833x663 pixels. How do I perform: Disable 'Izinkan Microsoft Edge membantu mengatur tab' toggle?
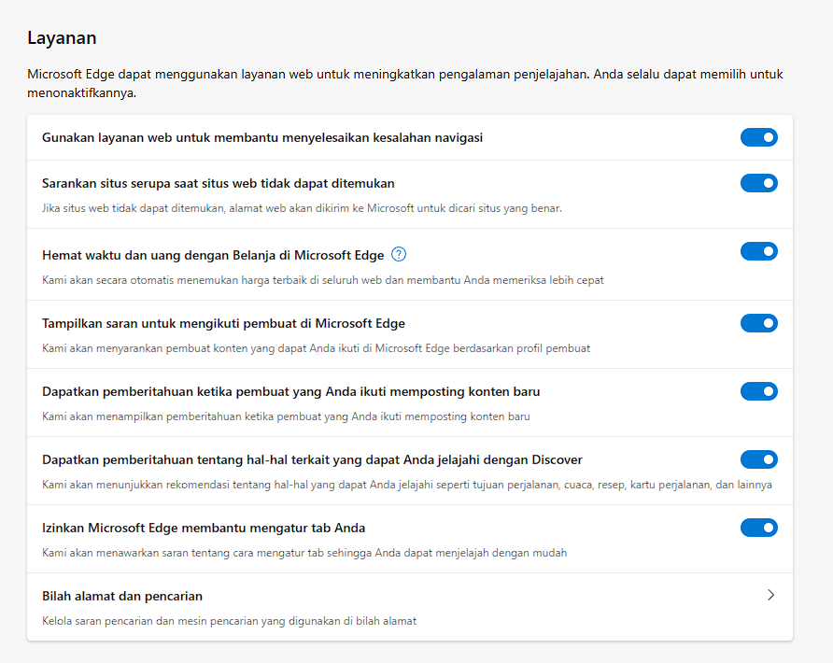[758, 528]
